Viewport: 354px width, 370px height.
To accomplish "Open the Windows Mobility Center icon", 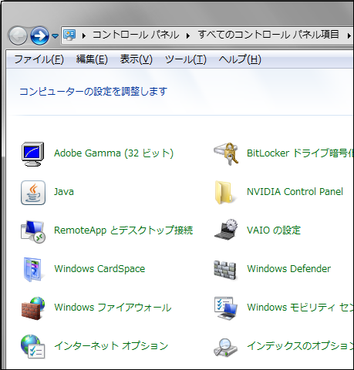I will (x=226, y=308).
